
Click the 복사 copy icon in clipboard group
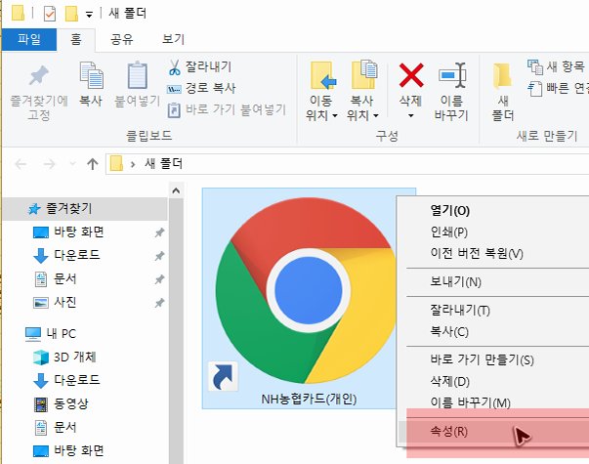tap(91, 75)
